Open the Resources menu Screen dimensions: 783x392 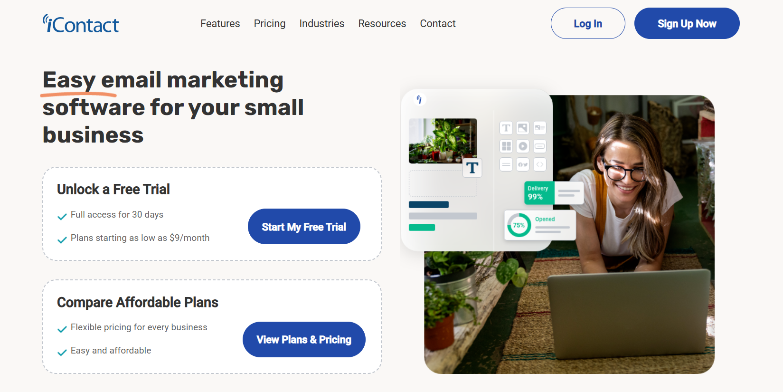382,24
